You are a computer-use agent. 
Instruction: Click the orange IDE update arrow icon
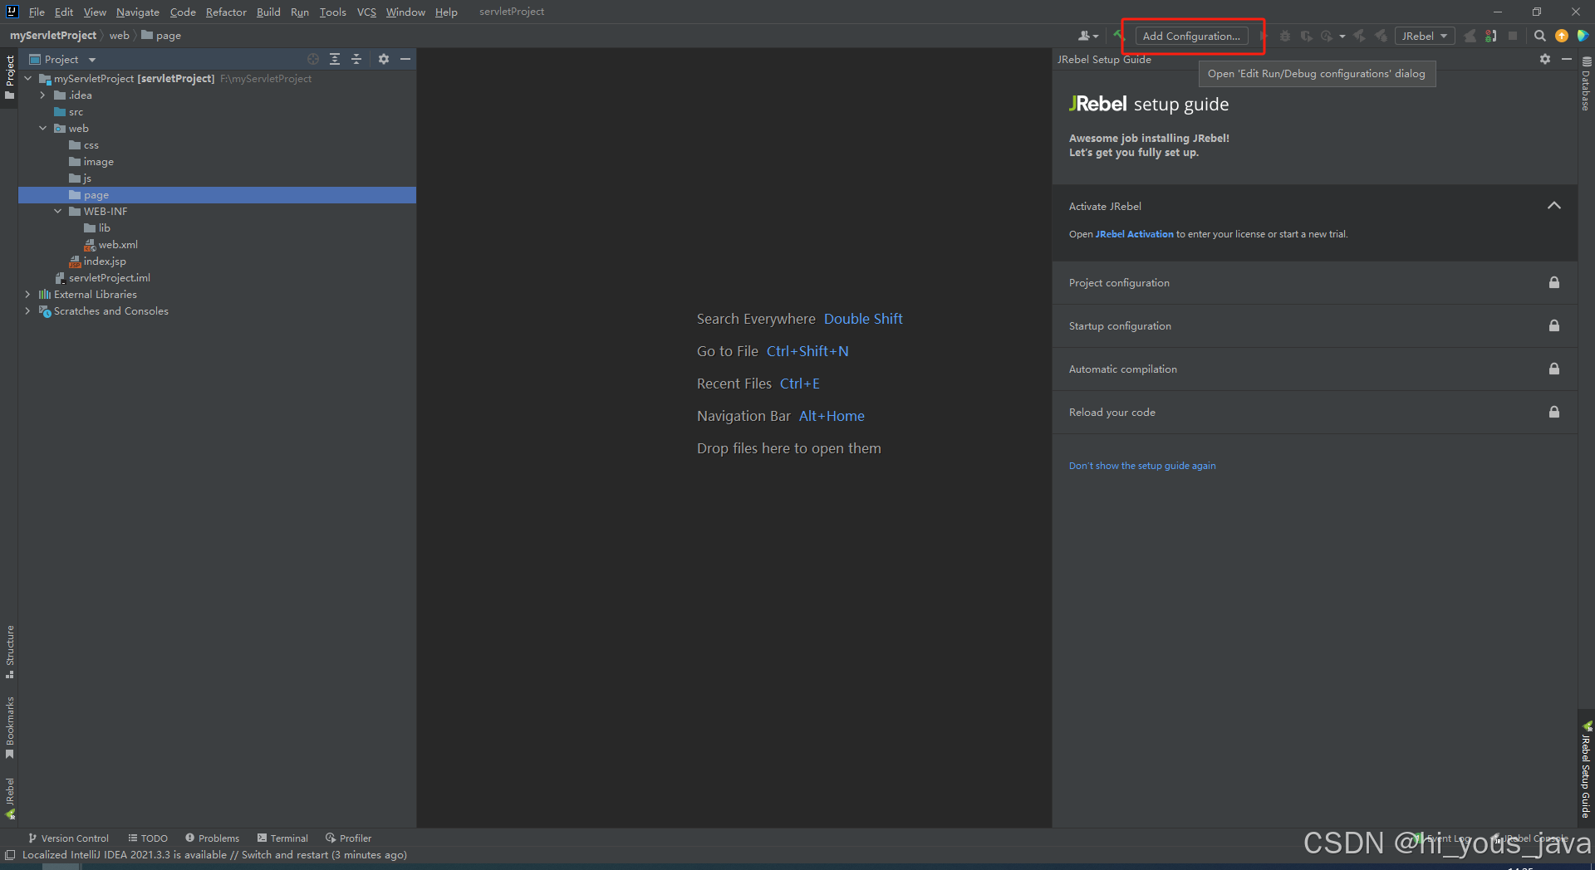[x=1562, y=36]
